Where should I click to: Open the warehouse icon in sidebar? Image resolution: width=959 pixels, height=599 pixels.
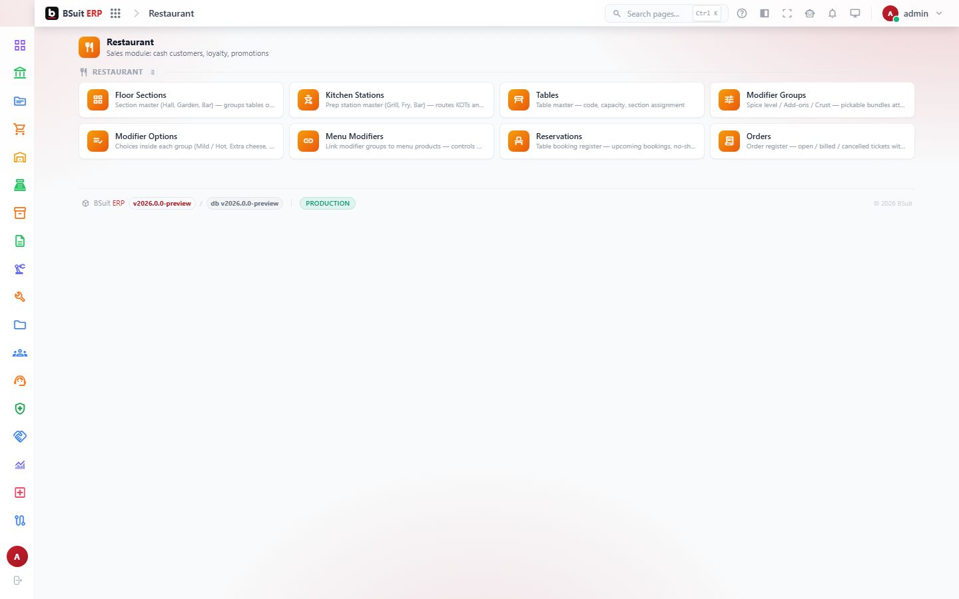point(20,157)
